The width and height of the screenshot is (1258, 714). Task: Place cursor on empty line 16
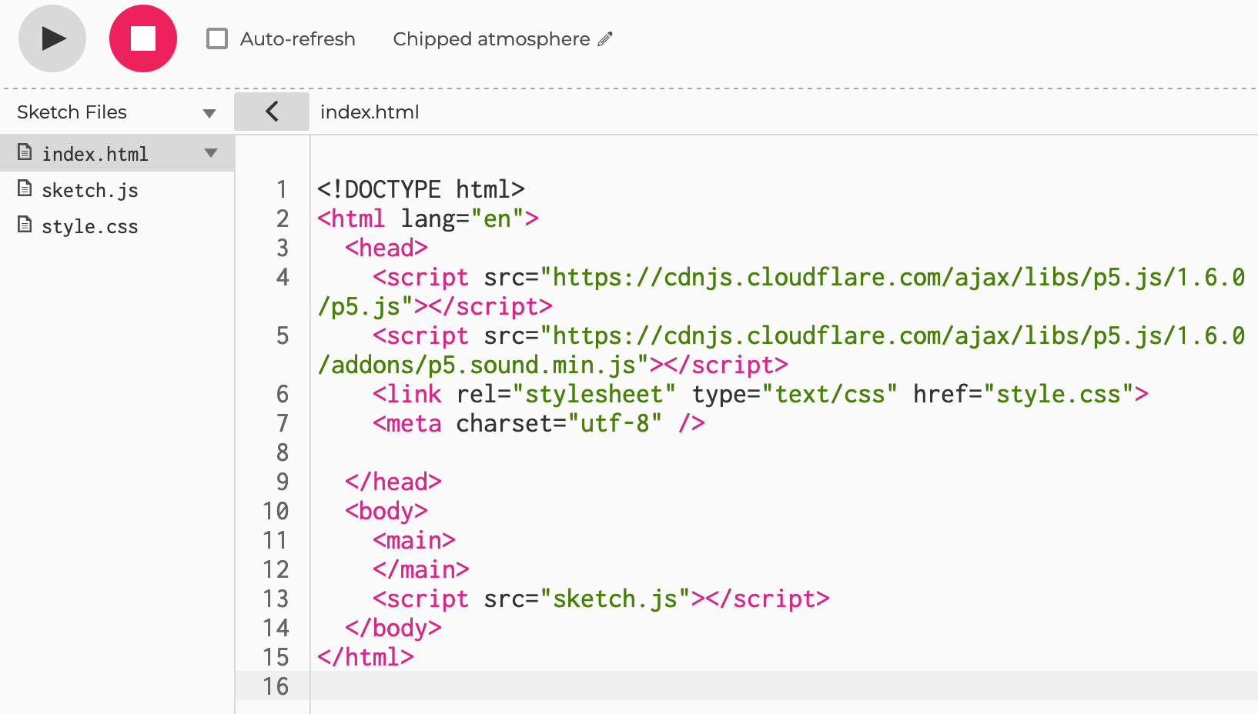coord(784,686)
